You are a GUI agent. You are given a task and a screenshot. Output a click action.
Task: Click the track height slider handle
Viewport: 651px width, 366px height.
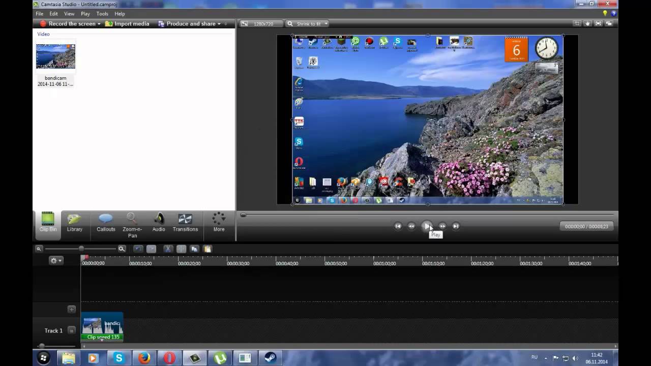42,347
